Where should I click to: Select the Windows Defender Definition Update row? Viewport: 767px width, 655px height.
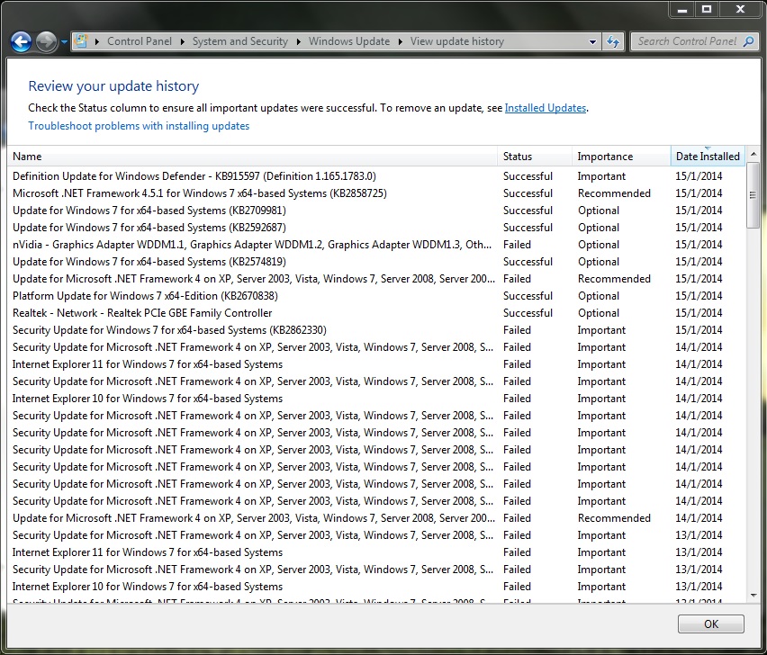pos(376,176)
